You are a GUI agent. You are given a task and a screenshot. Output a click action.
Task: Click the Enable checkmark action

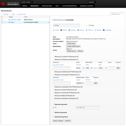(x=56, y=30)
